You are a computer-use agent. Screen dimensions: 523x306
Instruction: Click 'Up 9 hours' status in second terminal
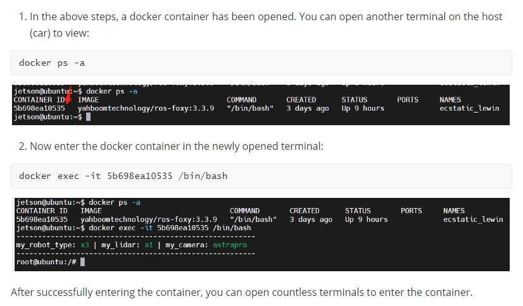(366, 219)
